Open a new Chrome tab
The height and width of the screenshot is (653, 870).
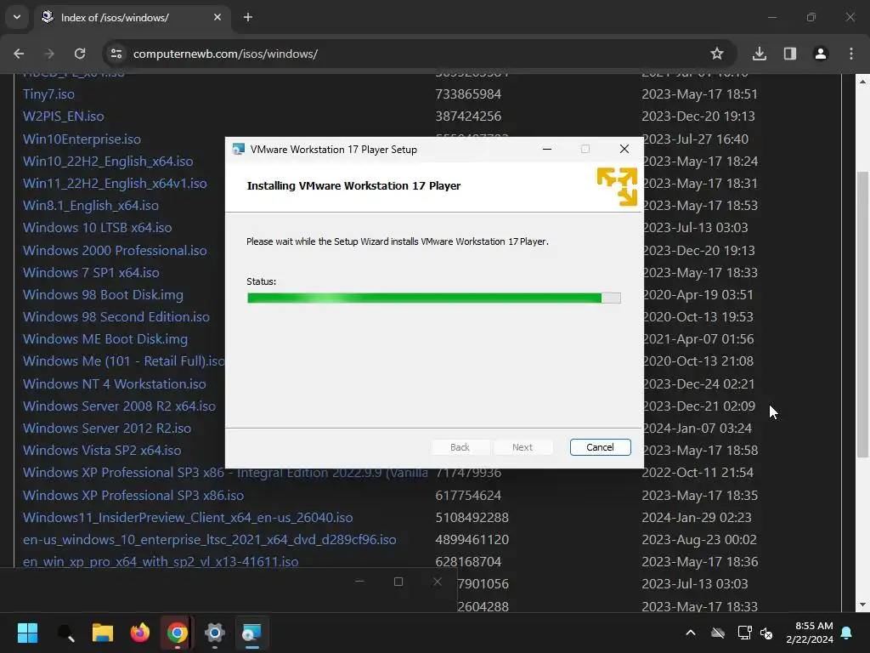248,17
